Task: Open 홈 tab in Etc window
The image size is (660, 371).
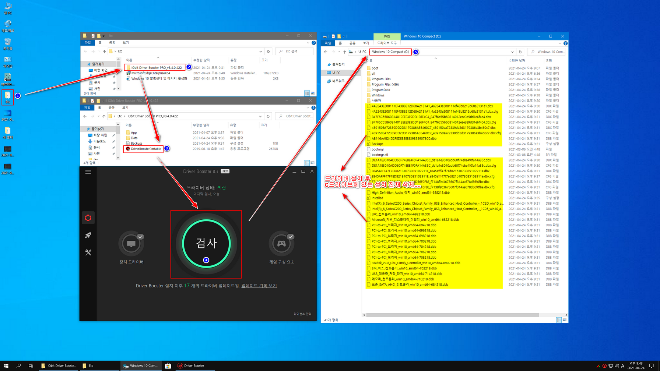Action: click(x=100, y=43)
